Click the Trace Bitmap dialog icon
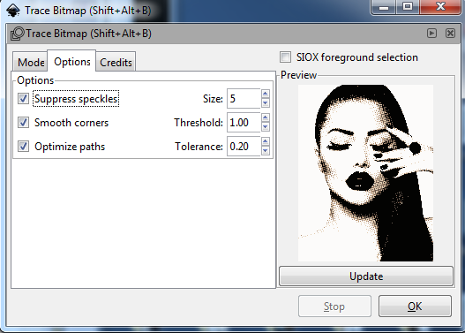Image resolution: width=465 pixels, height=333 pixels. [x=17, y=34]
